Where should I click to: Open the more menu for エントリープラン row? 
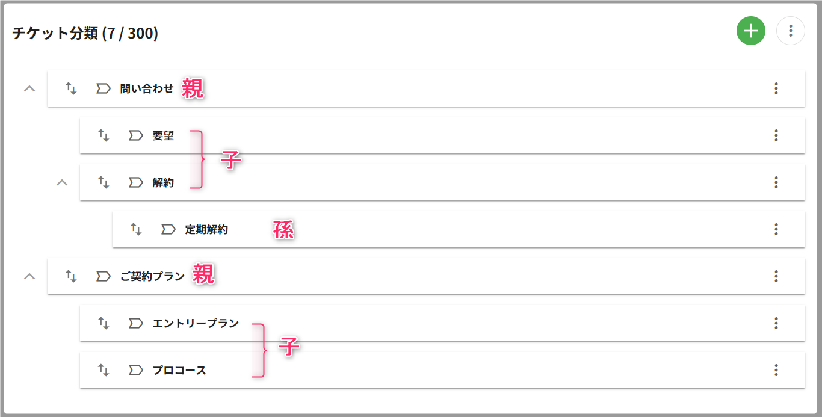coord(776,323)
